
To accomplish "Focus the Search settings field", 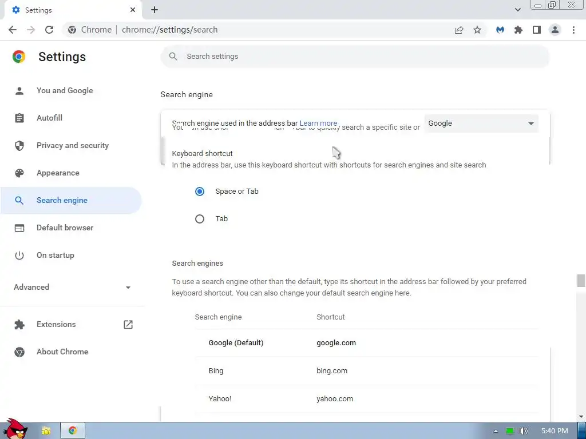I will (355, 57).
